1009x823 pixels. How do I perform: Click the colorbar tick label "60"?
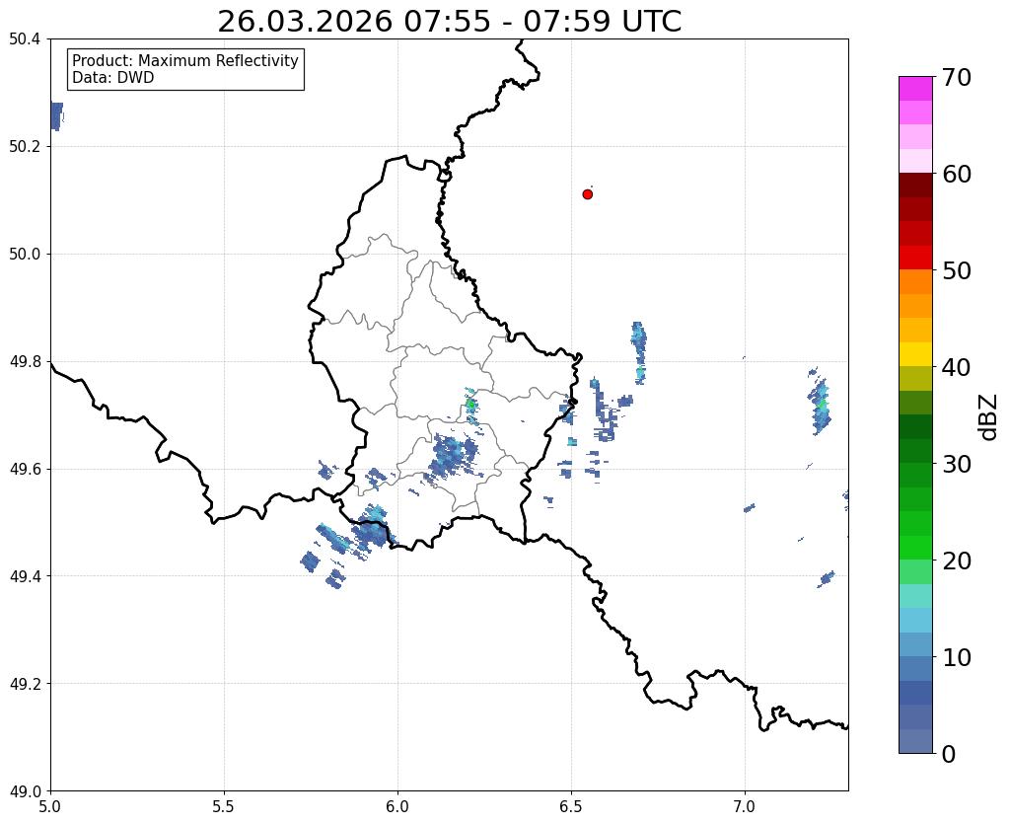pos(957,174)
